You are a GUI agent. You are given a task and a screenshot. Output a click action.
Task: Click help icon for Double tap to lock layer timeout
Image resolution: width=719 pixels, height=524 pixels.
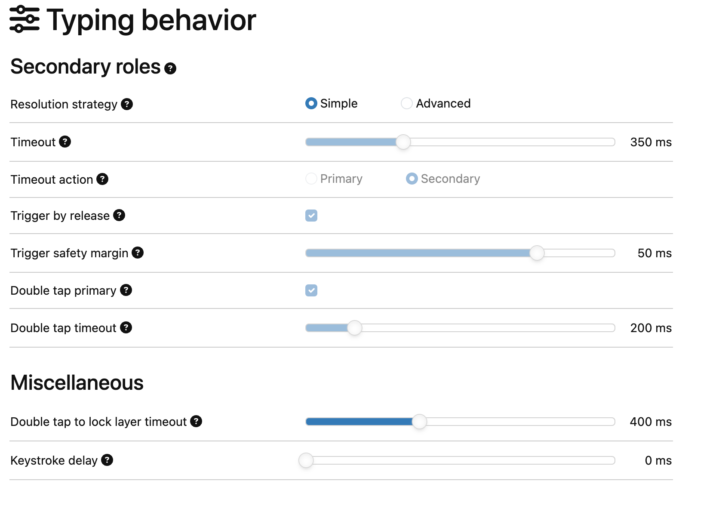196,421
